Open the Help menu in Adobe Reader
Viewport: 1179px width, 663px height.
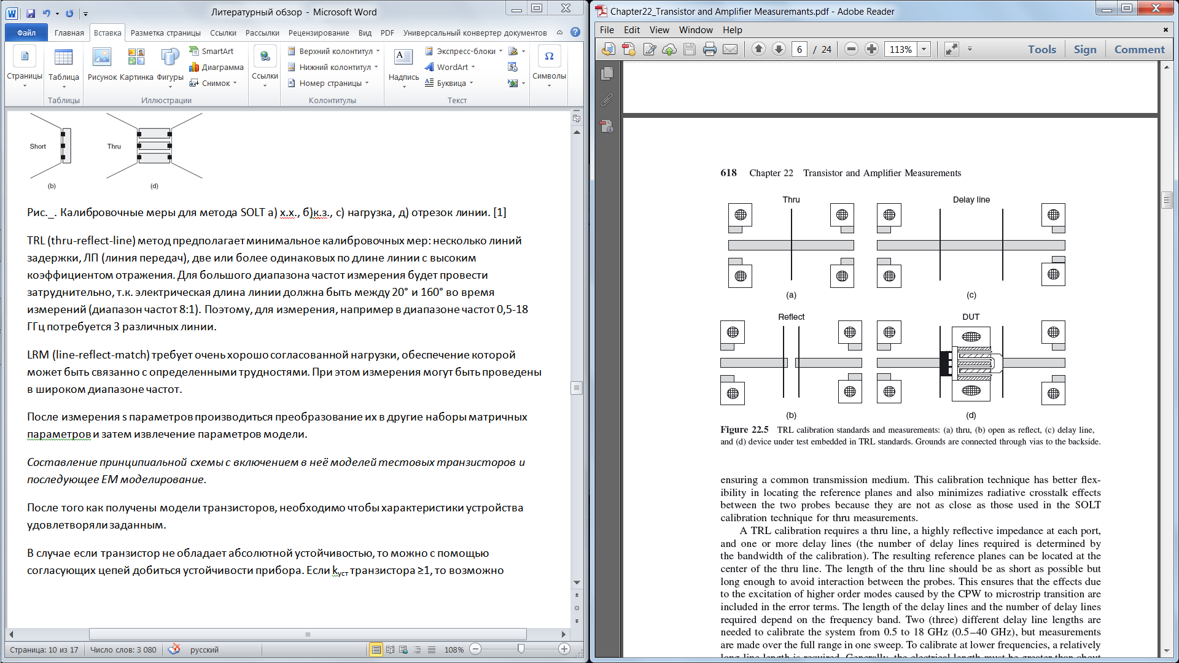tap(732, 29)
